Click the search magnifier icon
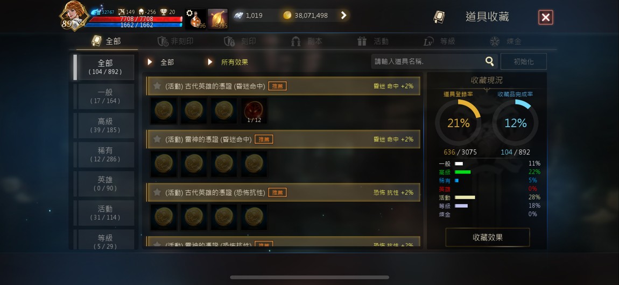 tap(489, 61)
